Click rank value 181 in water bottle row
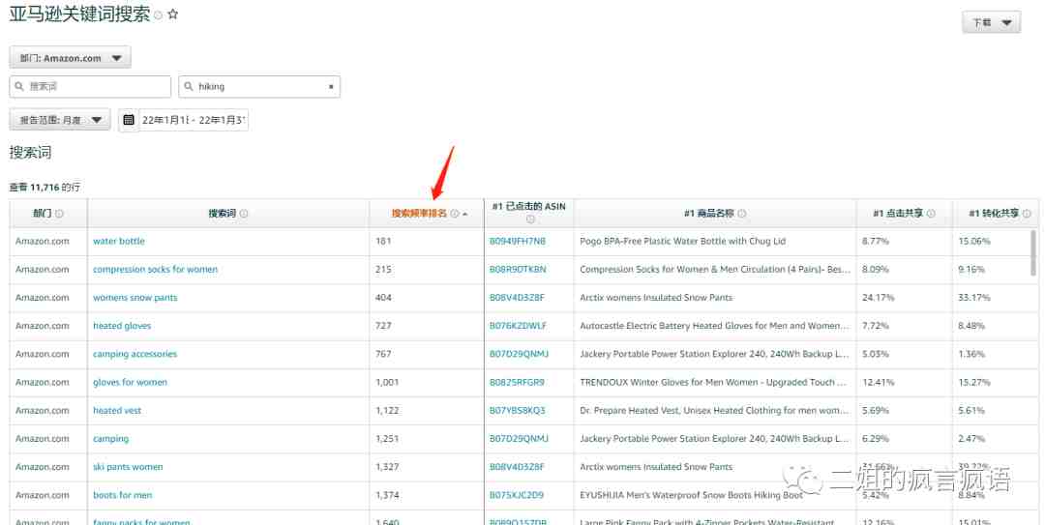The height and width of the screenshot is (525, 1045). 383,241
